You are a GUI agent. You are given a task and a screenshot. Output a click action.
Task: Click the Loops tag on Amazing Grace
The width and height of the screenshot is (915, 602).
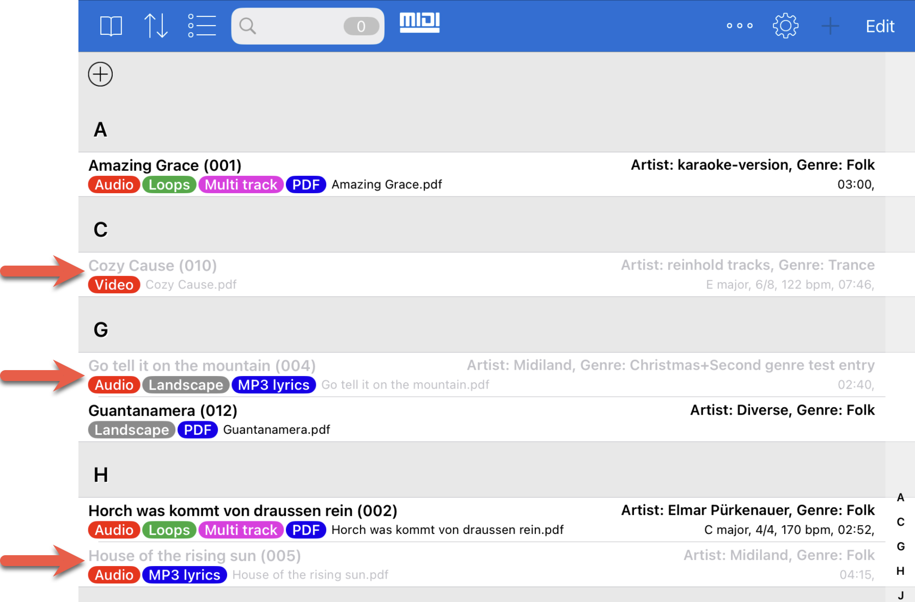[169, 185]
